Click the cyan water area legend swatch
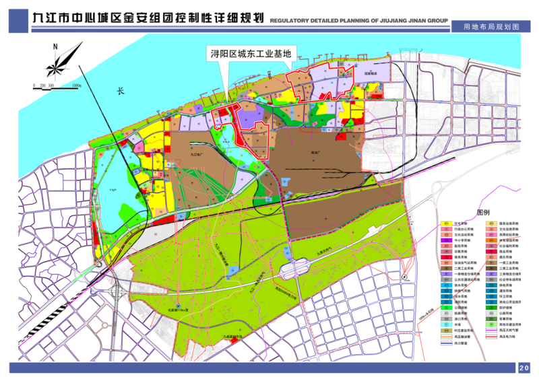This screenshot has width=539, height=381. click(x=447, y=324)
